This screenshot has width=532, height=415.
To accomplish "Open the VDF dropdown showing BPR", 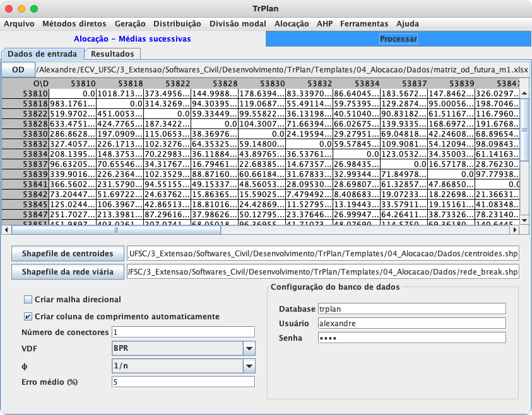I will [183, 348].
